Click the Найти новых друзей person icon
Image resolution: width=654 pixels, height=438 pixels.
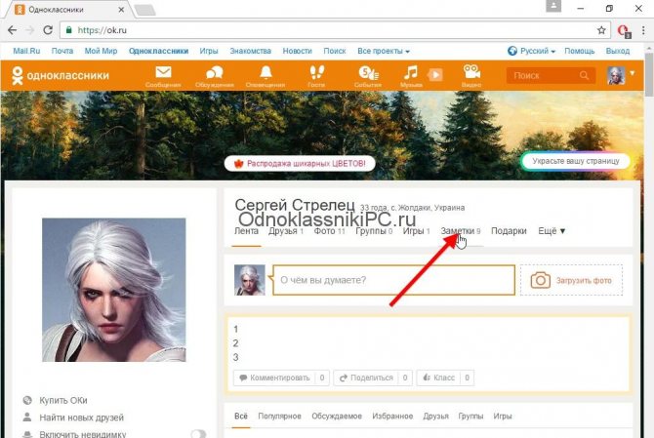[x=27, y=418]
